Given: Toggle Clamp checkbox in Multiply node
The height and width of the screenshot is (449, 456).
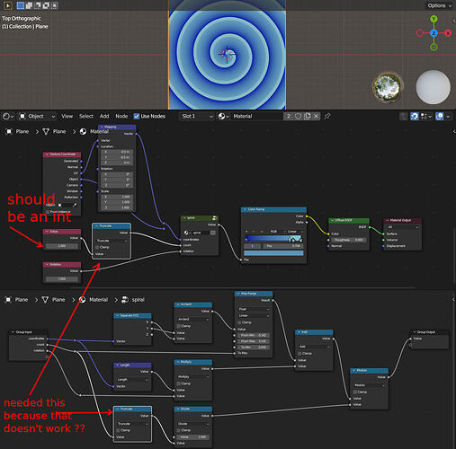Looking at the screenshot, I should (179, 383).
